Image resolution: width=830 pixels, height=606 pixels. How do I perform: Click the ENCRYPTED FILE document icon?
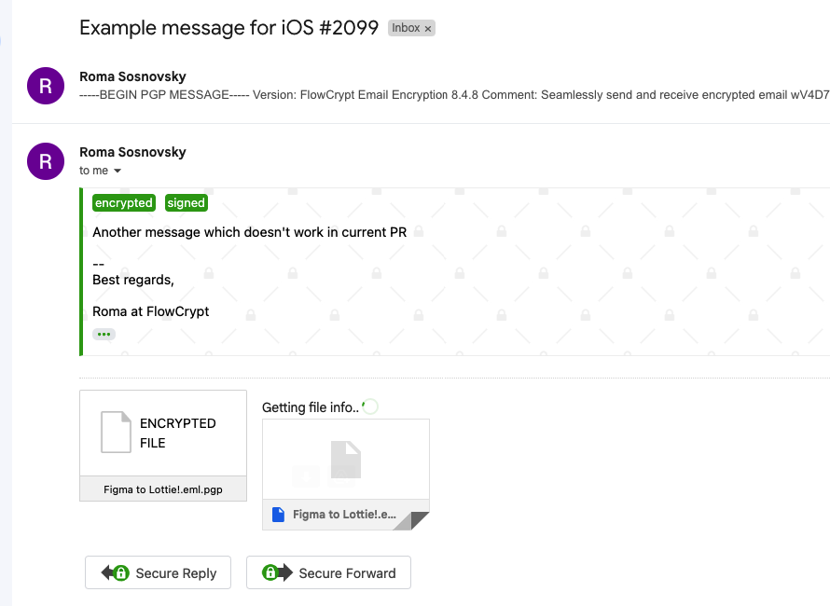click(116, 432)
